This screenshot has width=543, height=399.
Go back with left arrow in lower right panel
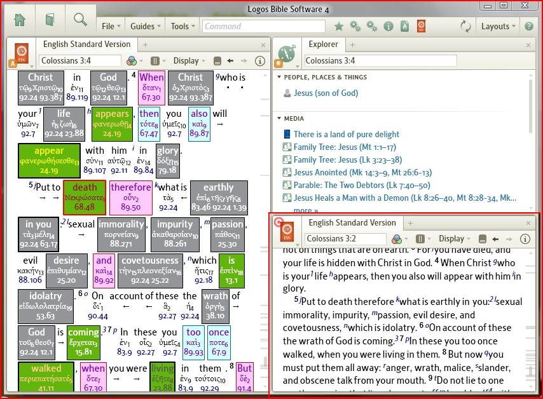(x=495, y=239)
